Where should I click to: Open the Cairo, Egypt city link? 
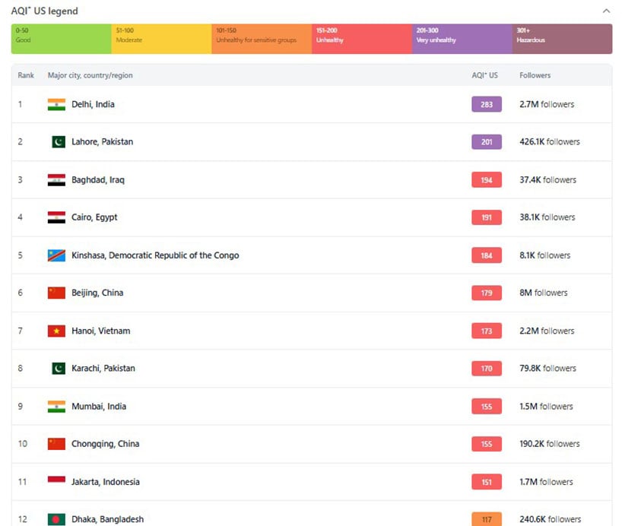pyautogui.click(x=94, y=217)
